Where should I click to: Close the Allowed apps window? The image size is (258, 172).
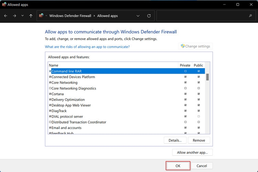point(251,4)
